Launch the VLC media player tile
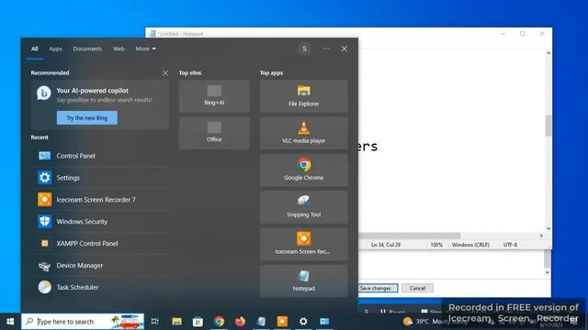588x330 pixels. [304, 133]
